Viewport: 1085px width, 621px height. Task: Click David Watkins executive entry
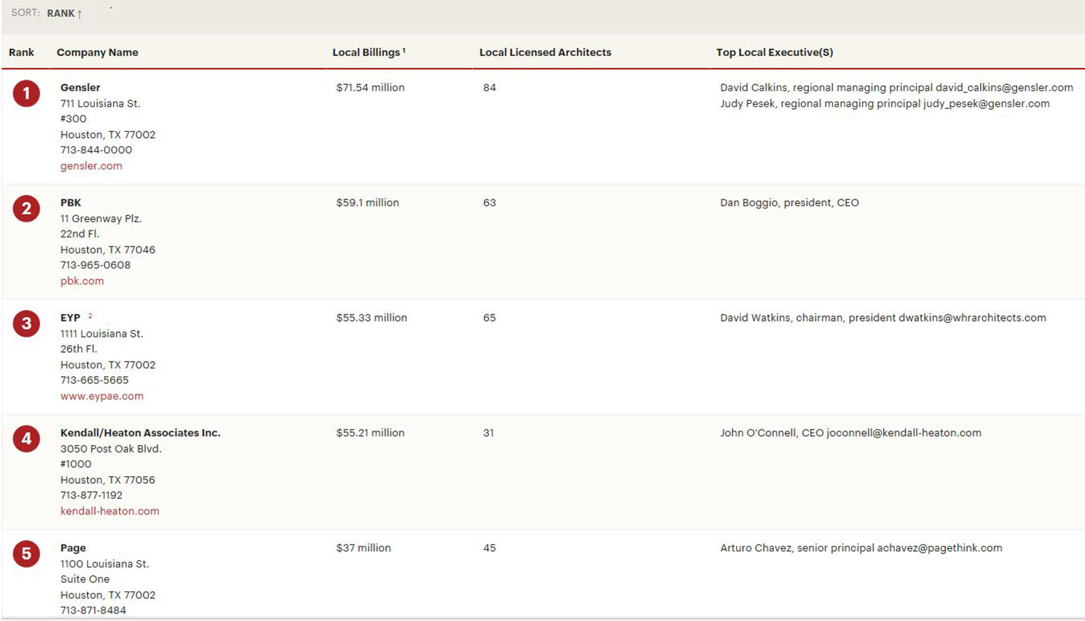[883, 318]
